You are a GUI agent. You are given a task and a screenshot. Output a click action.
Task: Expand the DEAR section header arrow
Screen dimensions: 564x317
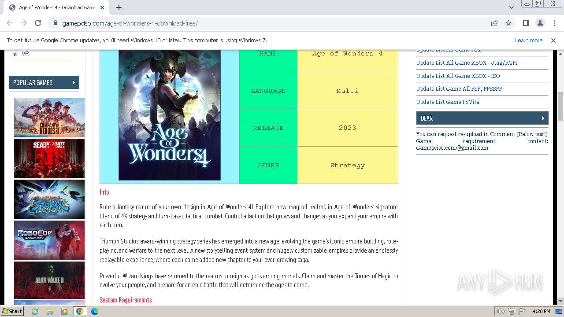coord(542,118)
